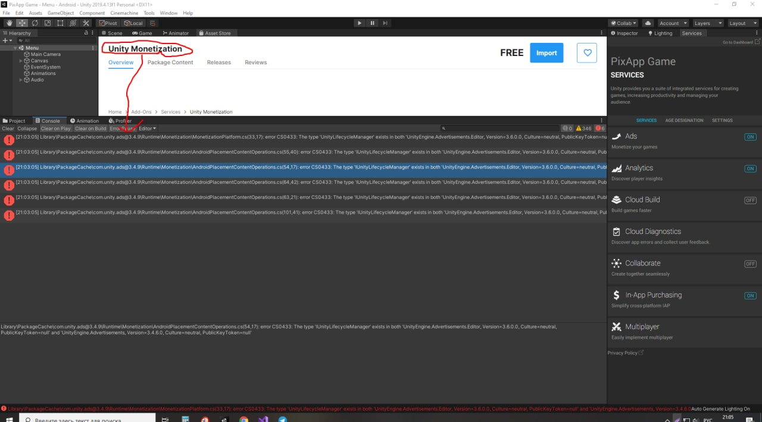Switch to the Scene tab
Screen dimensions: 762x422
coord(111,33)
